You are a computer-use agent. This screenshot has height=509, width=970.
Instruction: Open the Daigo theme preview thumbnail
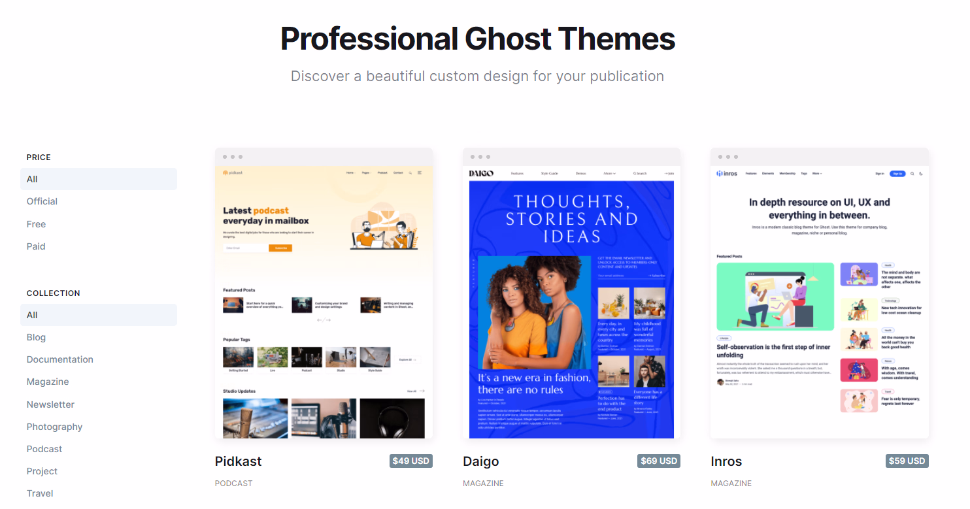[x=571, y=294]
